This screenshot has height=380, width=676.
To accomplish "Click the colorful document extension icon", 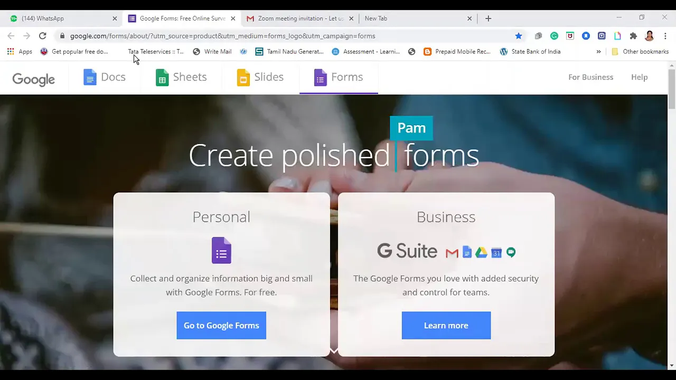I will [617, 36].
